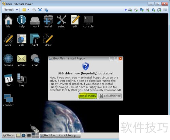Open the draw vector editor icon
The height and width of the screenshot is (140, 170).
(x=48, y=40)
